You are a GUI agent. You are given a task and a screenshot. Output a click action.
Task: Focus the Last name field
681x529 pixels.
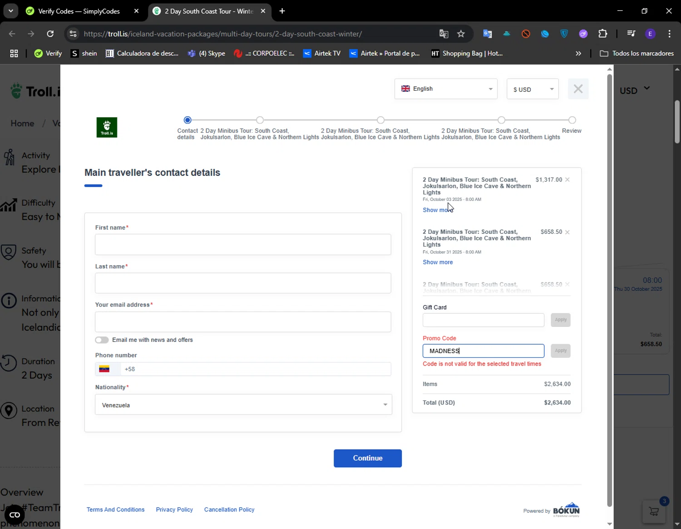[243, 283]
